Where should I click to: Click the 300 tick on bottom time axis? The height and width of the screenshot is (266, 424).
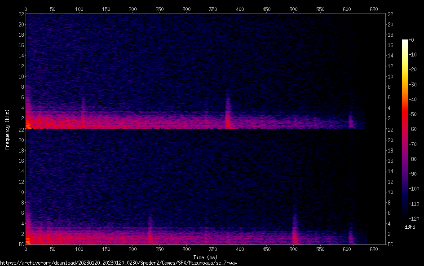coord(186,249)
